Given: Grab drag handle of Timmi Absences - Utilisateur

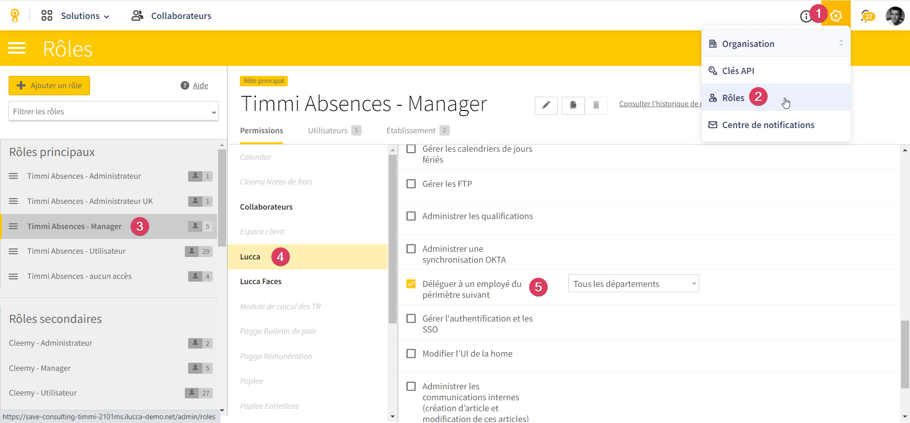Looking at the screenshot, I should coord(13,251).
